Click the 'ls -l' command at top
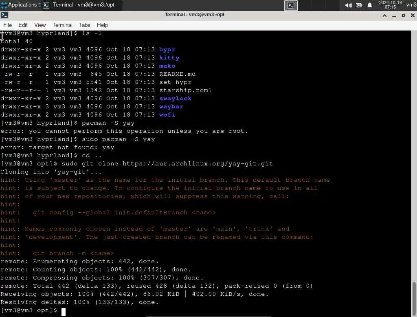This screenshot has height=317, width=417. coord(92,33)
